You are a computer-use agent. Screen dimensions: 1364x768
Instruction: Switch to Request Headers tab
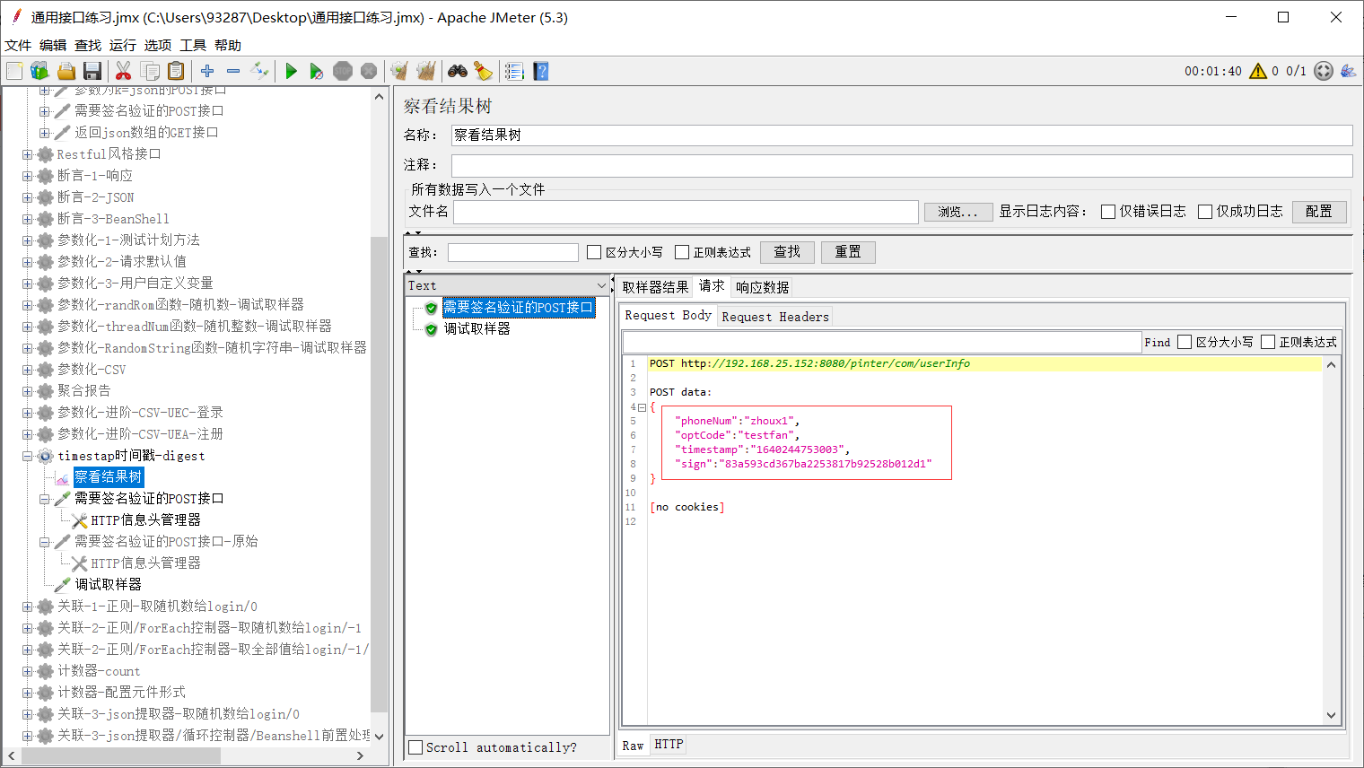click(x=775, y=316)
